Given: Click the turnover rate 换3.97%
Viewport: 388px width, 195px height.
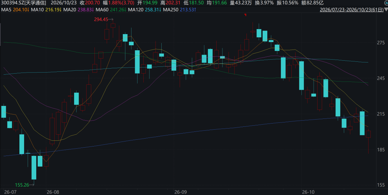Looking at the screenshot, I should tap(264, 3).
